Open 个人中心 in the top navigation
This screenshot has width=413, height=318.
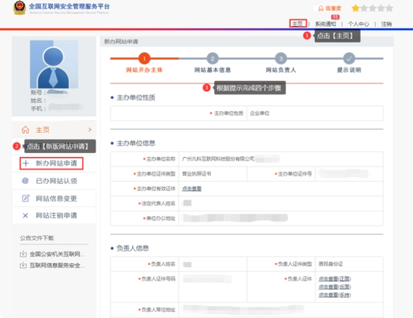point(359,24)
